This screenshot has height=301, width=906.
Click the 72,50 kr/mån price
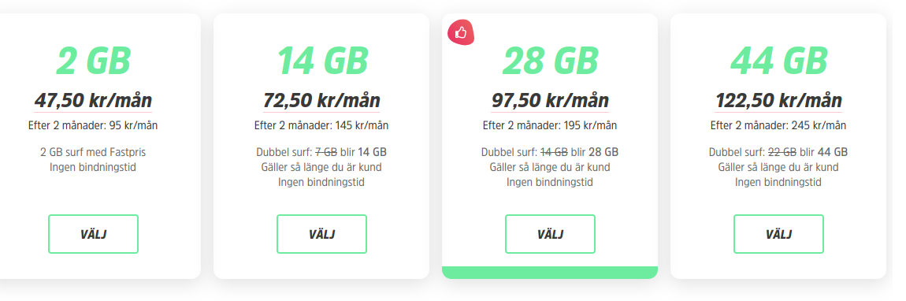[x=321, y=100]
